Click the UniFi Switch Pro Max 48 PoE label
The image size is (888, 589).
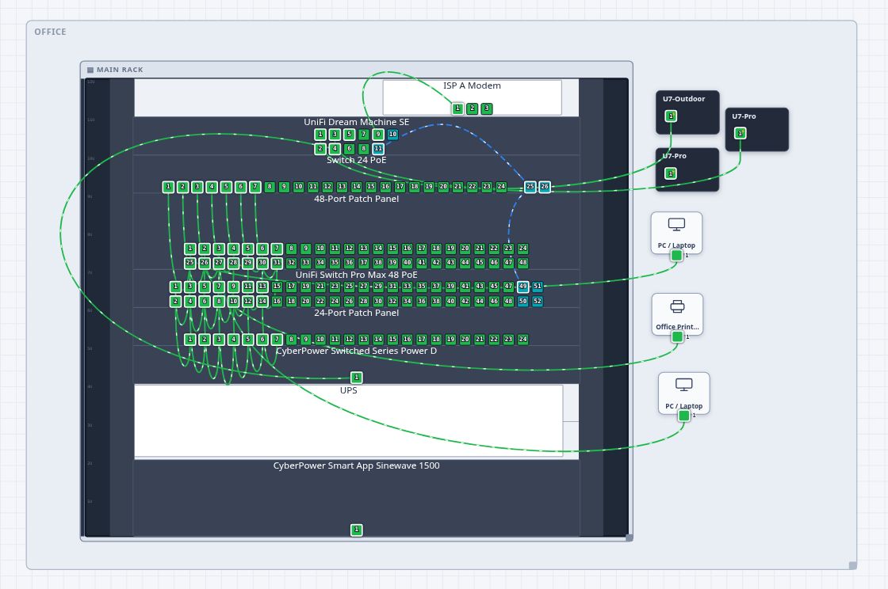coord(356,275)
